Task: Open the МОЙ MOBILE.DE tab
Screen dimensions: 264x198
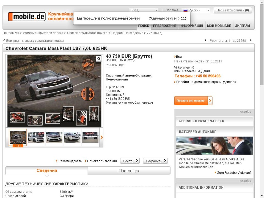Action: 219,26
